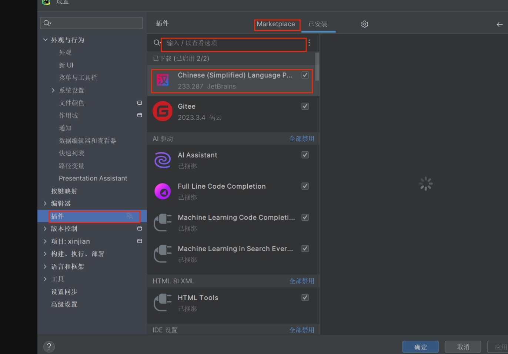
Task: Expand the 项目: xinjian section
Action: [x=45, y=241]
